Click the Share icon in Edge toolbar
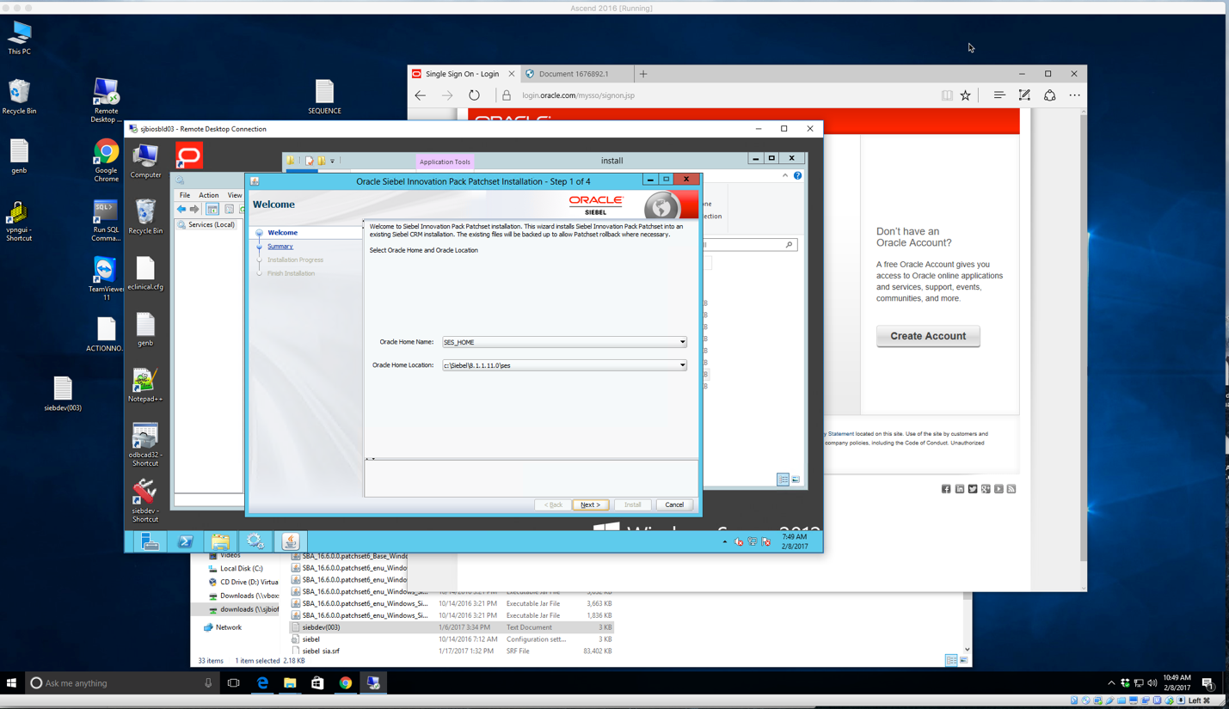The width and height of the screenshot is (1229, 709). click(1049, 95)
